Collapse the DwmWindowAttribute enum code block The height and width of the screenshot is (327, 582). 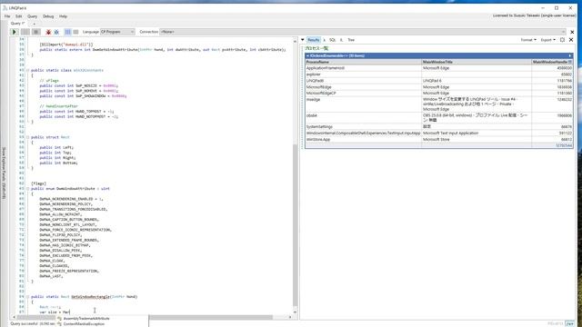coord(27,189)
